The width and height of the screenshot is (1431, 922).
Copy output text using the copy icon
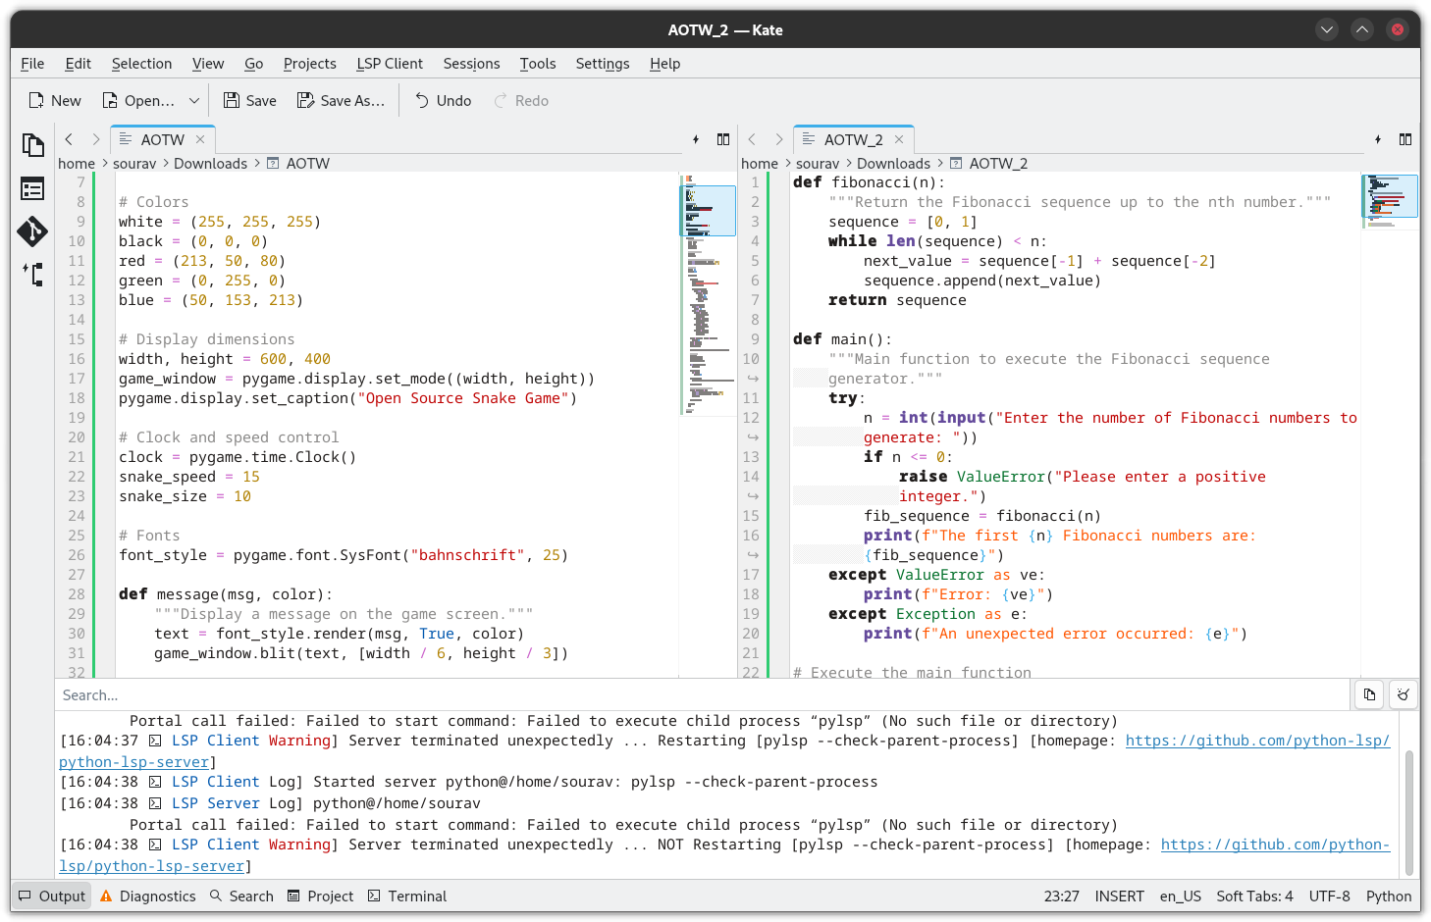point(1369,694)
